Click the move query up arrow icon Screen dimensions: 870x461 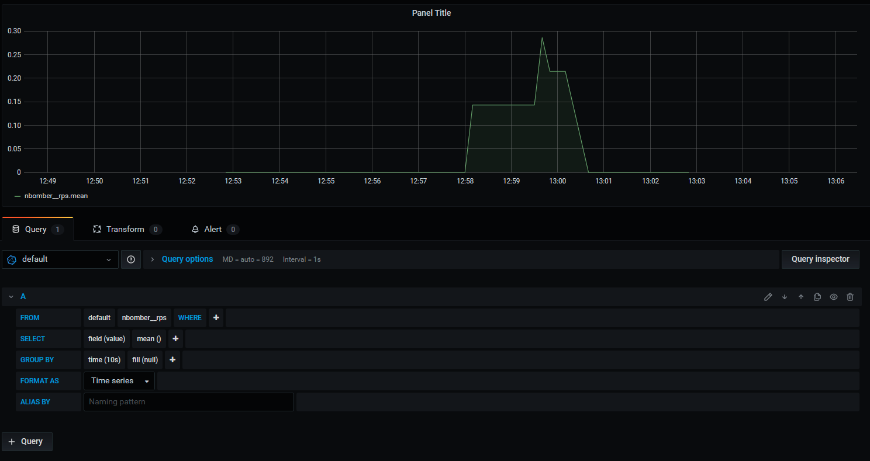(801, 297)
